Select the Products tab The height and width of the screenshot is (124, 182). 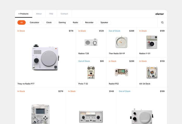24,14
